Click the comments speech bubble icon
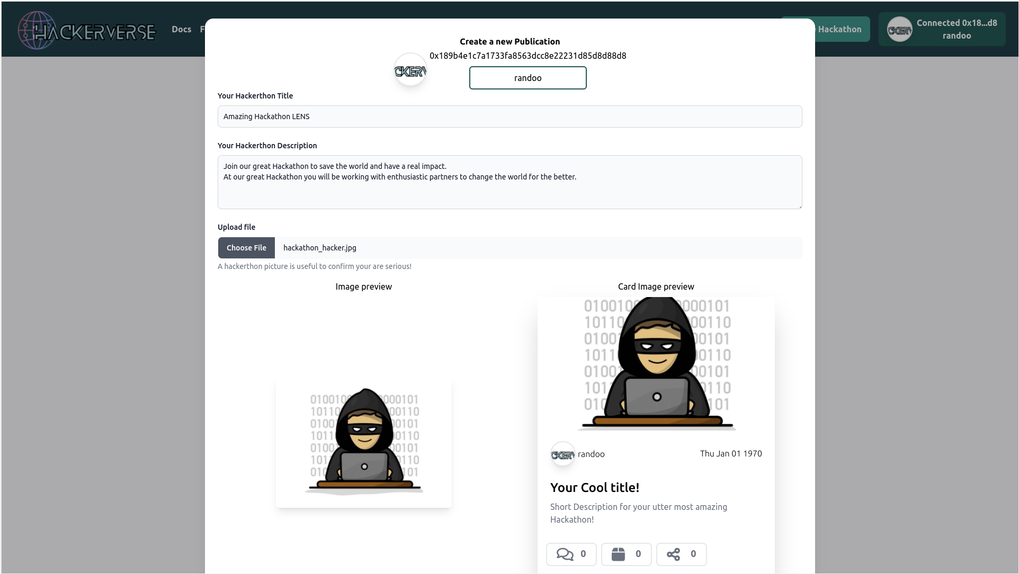Screen dimensions: 1019x574 click(565, 554)
